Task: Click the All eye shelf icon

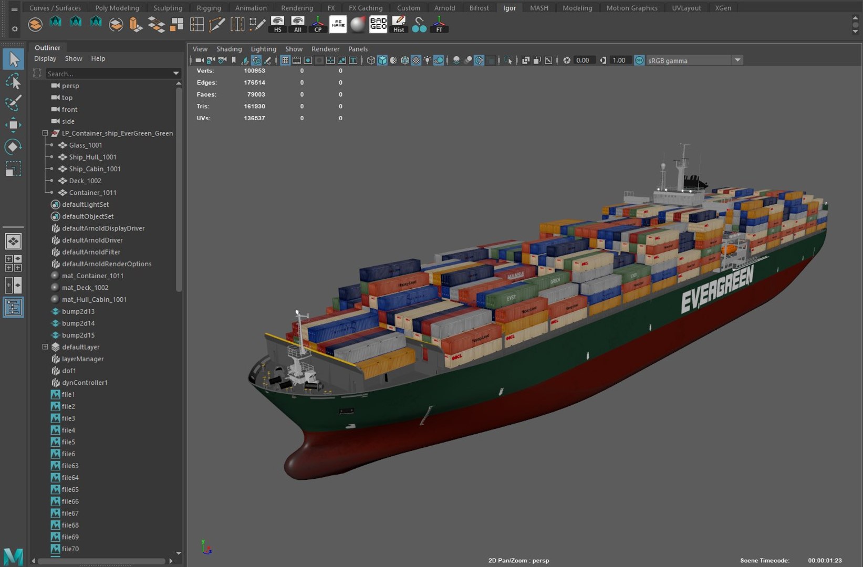Action: coord(298,24)
